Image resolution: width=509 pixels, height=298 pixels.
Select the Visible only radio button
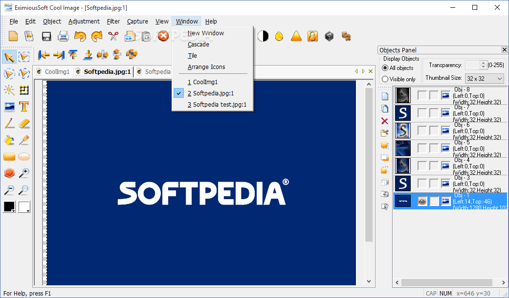(x=385, y=79)
